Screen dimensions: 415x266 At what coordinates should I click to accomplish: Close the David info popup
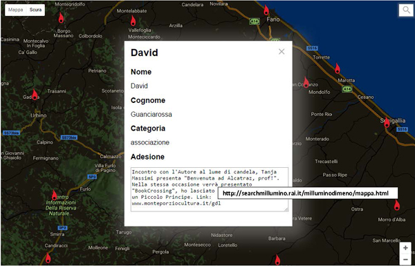tap(282, 52)
